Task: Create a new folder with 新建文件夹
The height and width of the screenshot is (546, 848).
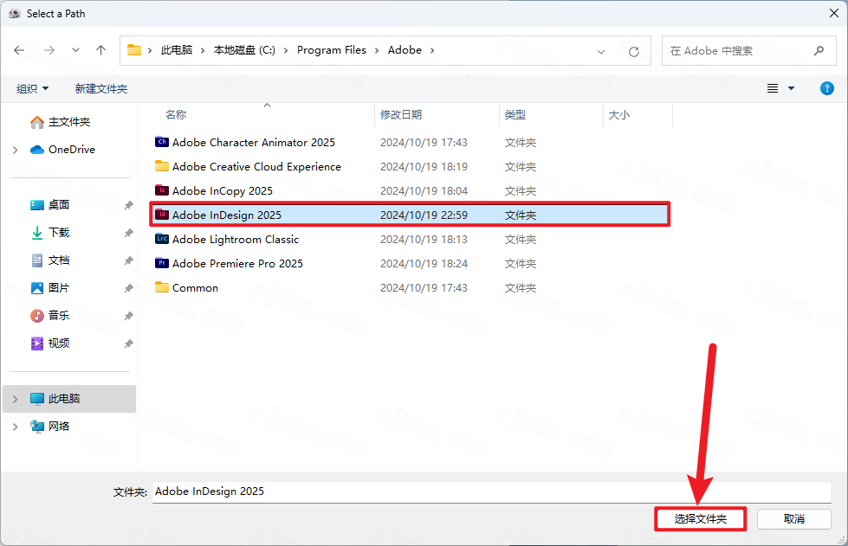Action: pos(100,87)
